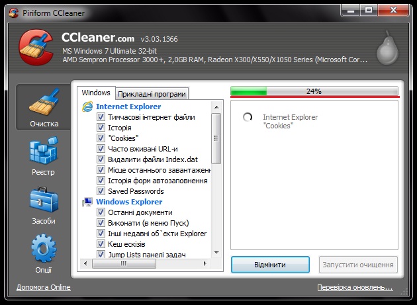Toggle the Історія checkbox
Viewport: 417px width, 305px height.
coord(101,128)
